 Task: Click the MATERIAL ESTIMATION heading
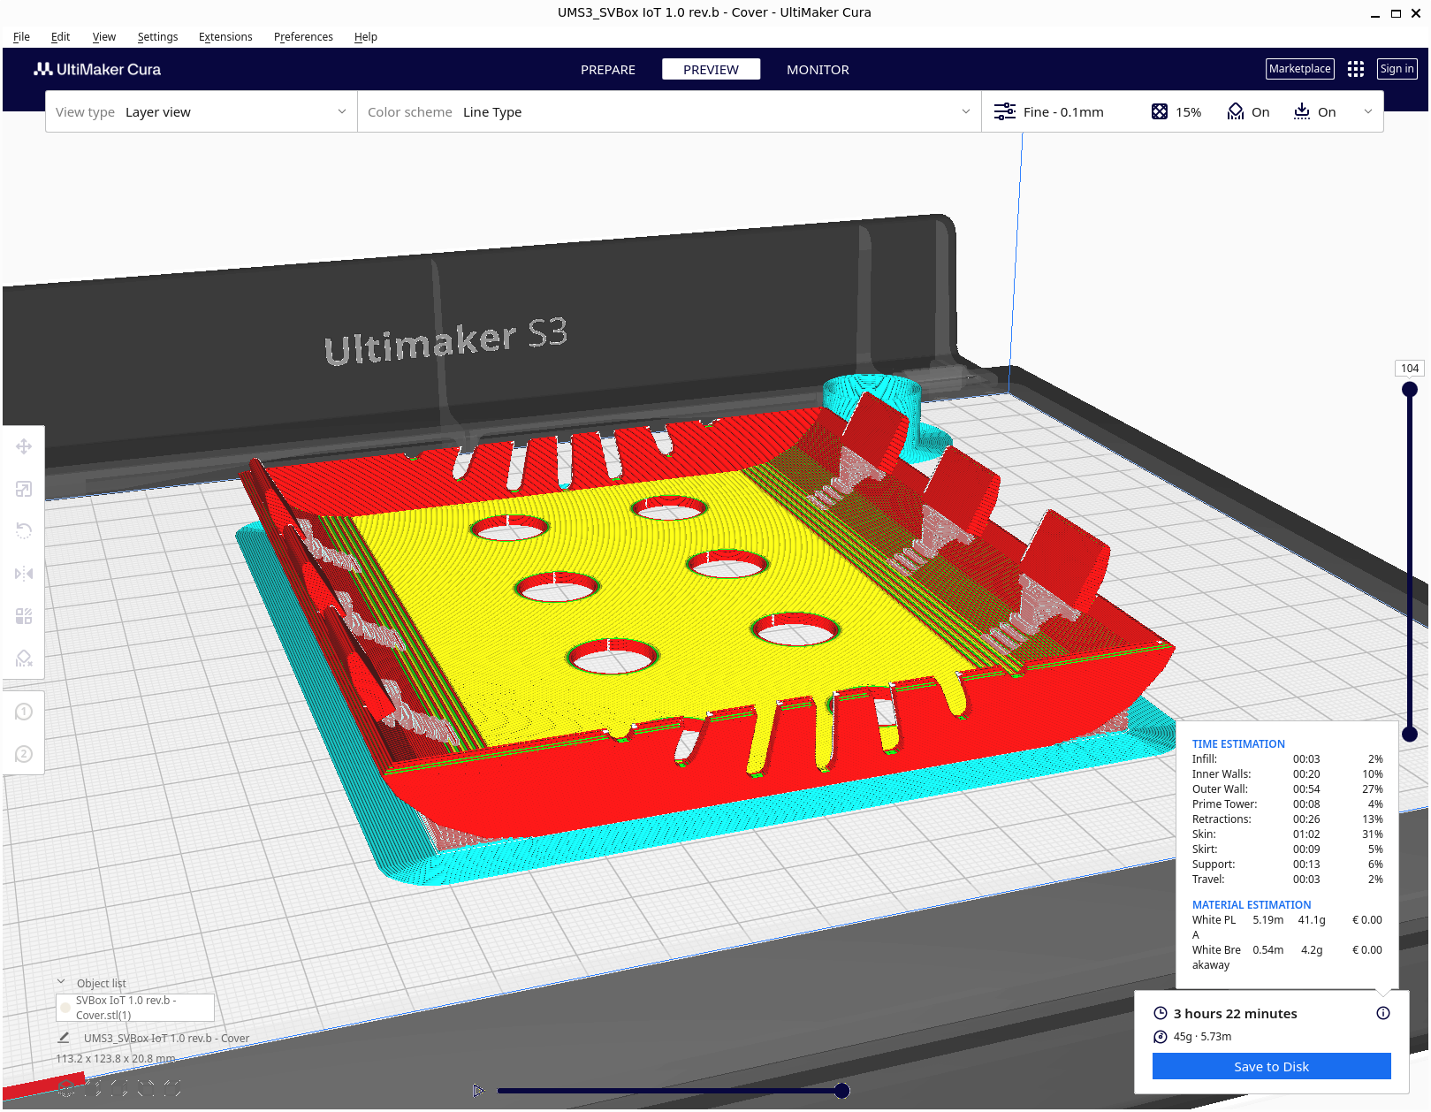[x=1252, y=905]
